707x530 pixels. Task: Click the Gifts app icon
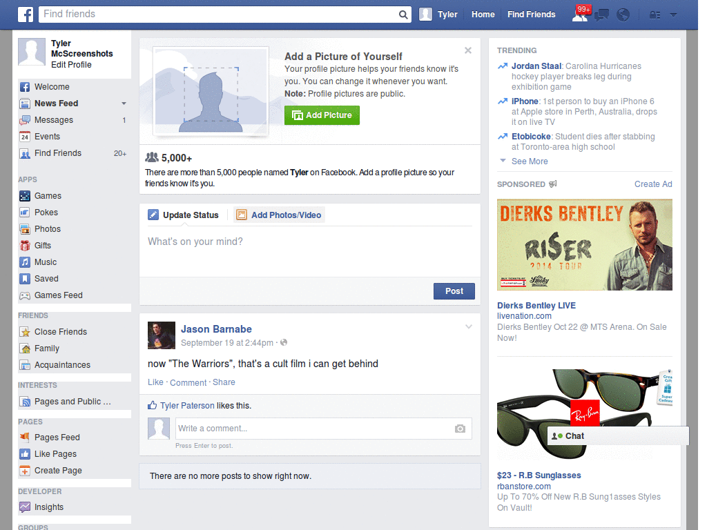pyautogui.click(x=25, y=246)
